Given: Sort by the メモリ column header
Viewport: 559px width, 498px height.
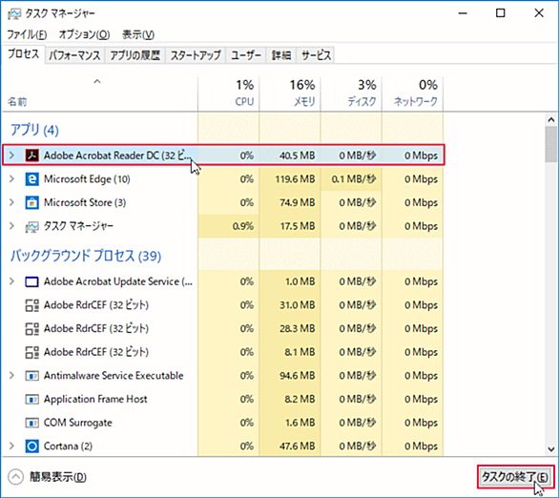Looking at the screenshot, I should coord(290,93).
